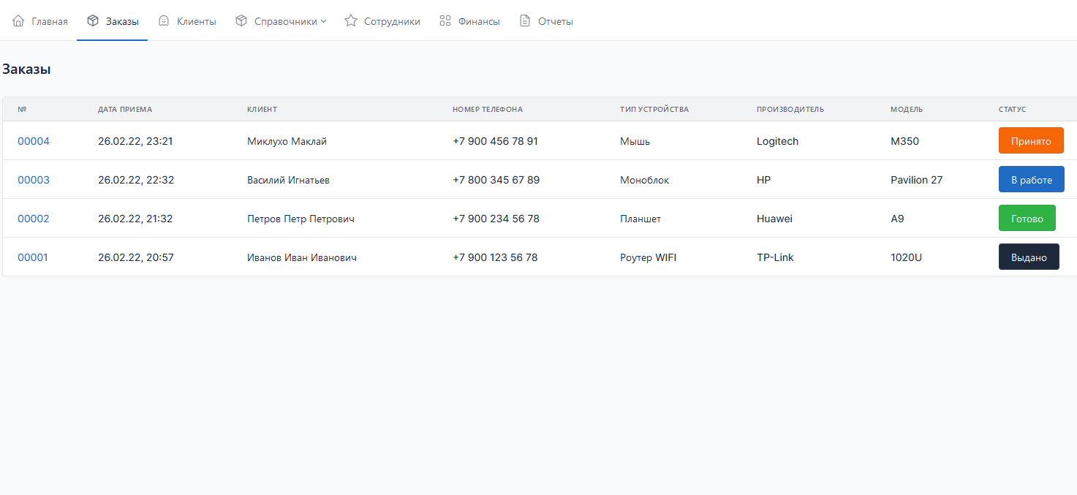The height and width of the screenshot is (495, 1077).
Task: Open the Клиенты tab
Action: tap(196, 22)
